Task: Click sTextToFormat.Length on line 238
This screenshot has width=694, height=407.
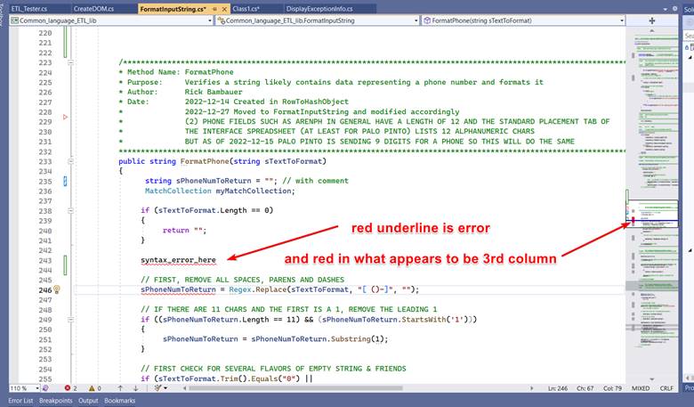Action: (202, 211)
